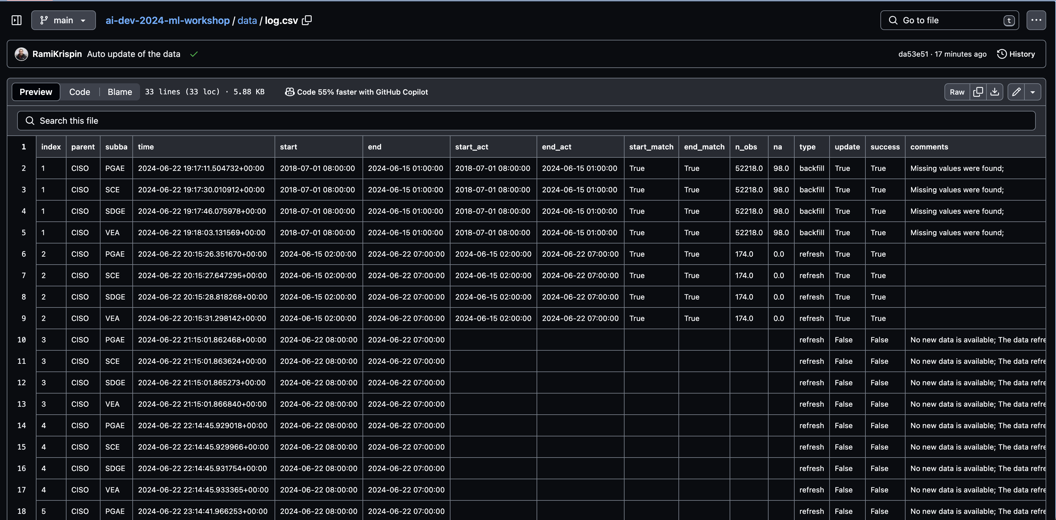
Task: Open the ai-dev-2024-ml-workshop repository link
Action: pyautogui.click(x=167, y=20)
